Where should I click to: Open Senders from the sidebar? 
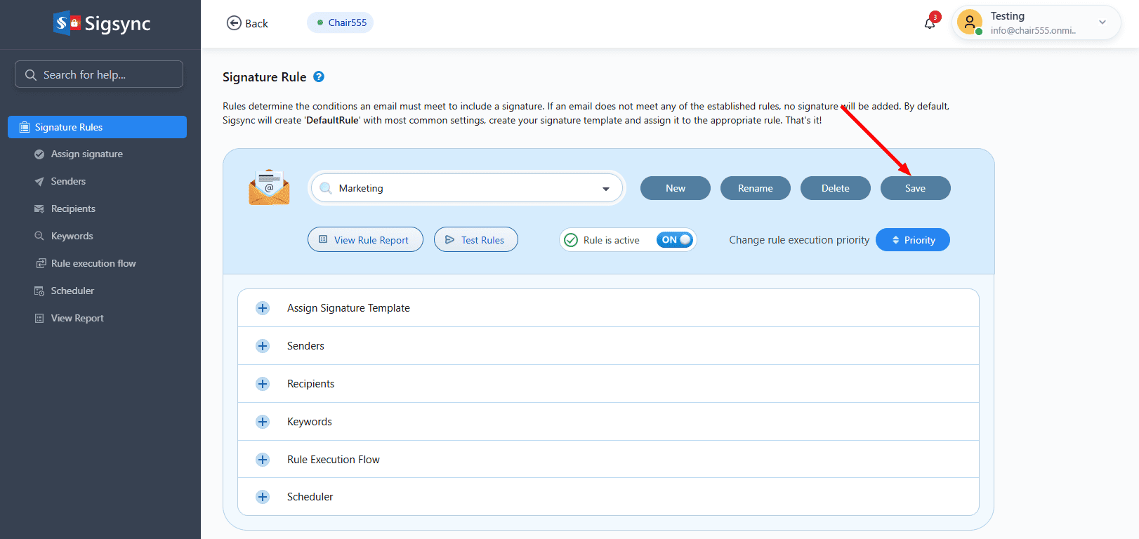tap(68, 181)
